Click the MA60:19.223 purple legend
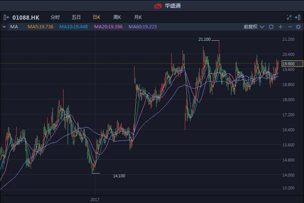The image size is (304, 203). pyautogui.click(x=143, y=27)
